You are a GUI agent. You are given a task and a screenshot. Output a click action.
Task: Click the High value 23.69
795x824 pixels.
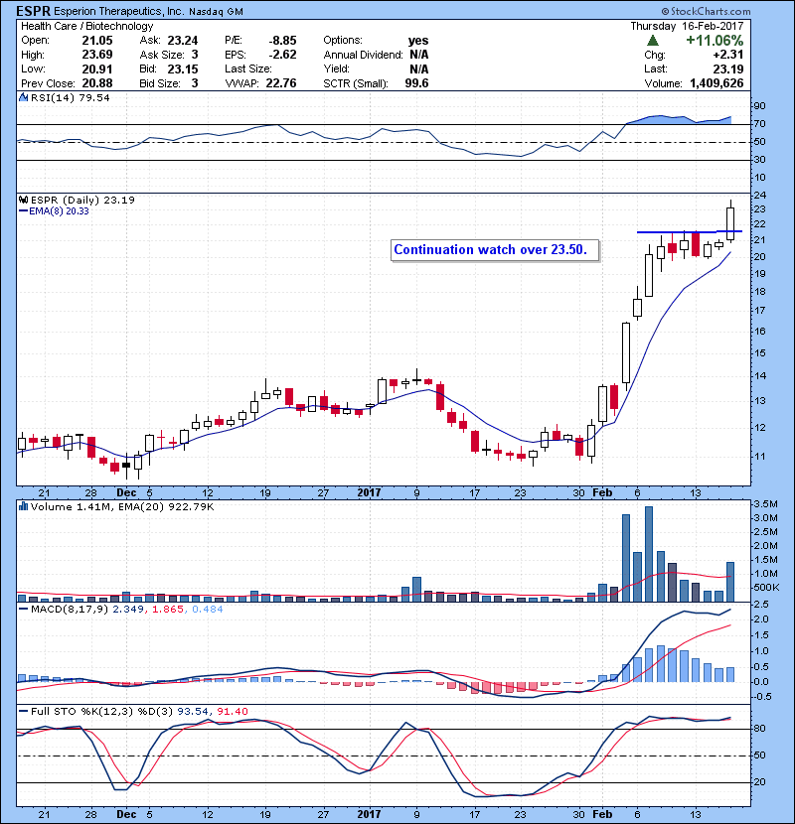[x=97, y=55]
